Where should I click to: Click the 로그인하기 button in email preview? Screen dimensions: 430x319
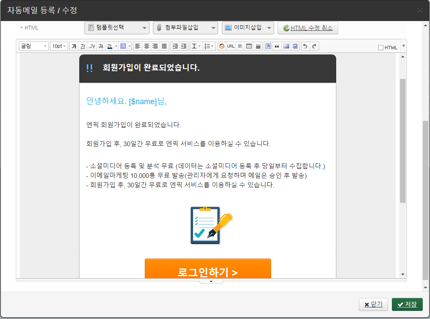(208, 270)
